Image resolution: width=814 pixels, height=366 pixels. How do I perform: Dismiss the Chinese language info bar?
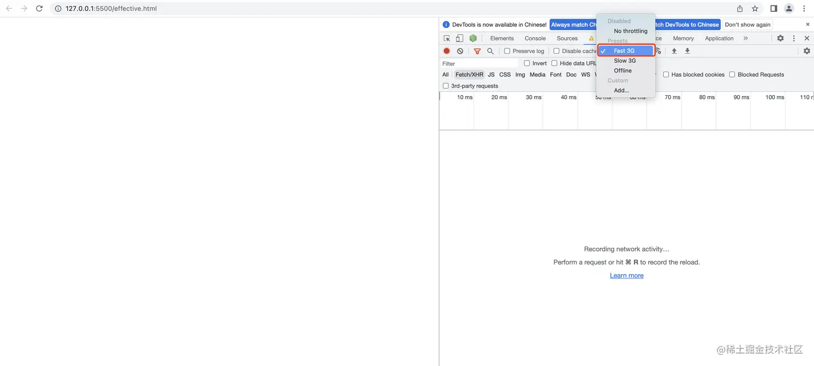808,24
